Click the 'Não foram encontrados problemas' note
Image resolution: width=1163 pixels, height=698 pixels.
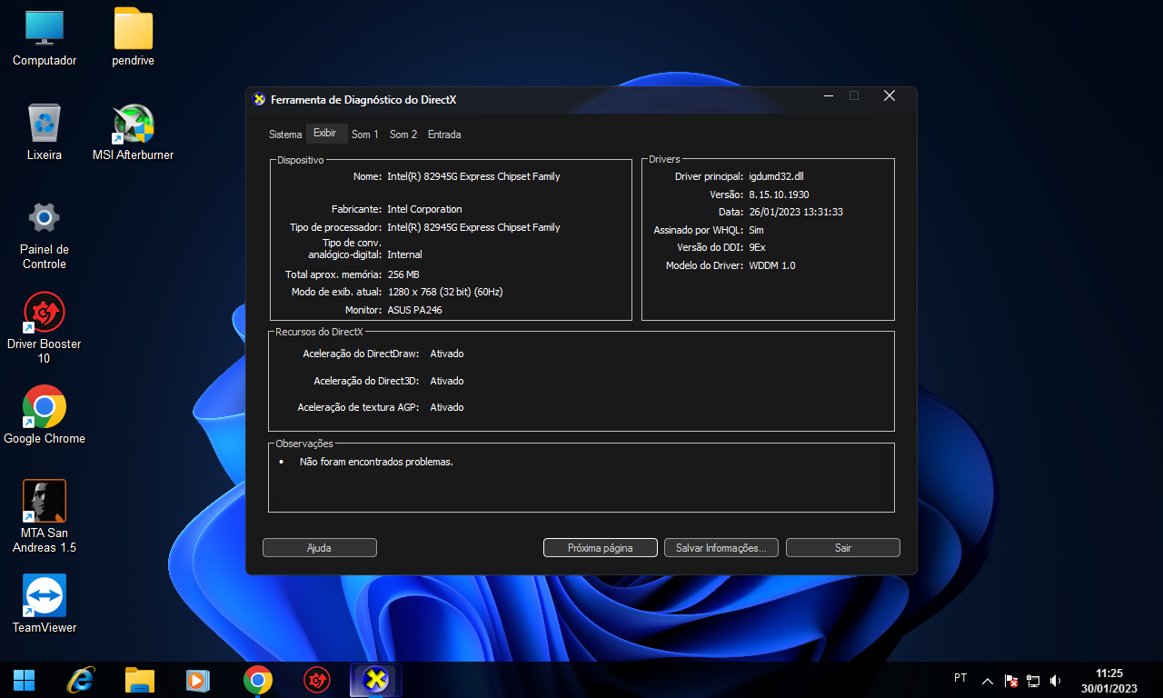(x=376, y=462)
